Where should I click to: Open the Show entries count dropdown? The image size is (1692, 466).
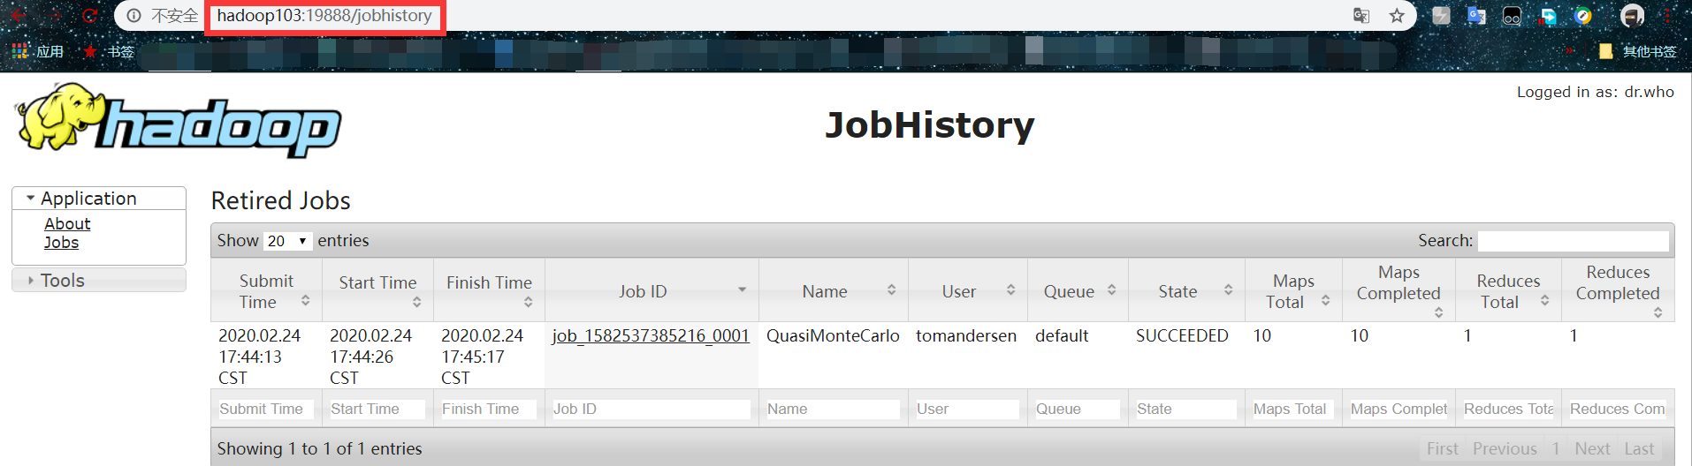[288, 241]
